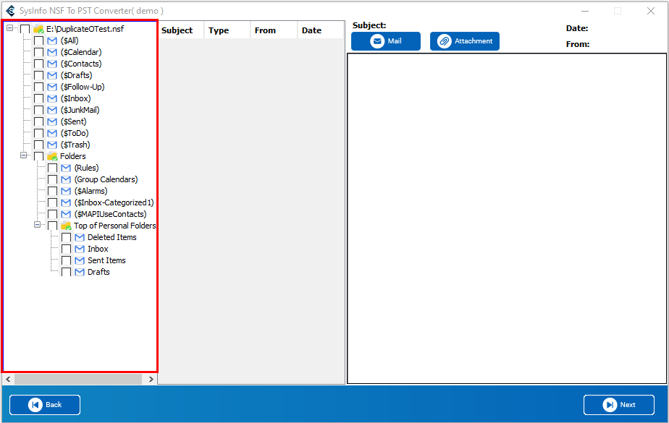The image size is (669, 423).
Task: Click the ($Trash) envelope icon
Action: point(52,145)
